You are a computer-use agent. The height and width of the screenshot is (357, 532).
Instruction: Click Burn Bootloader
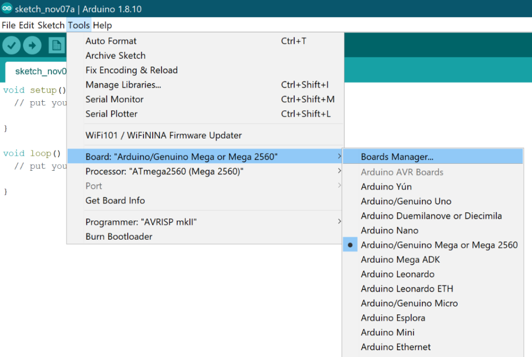(205, 237)
